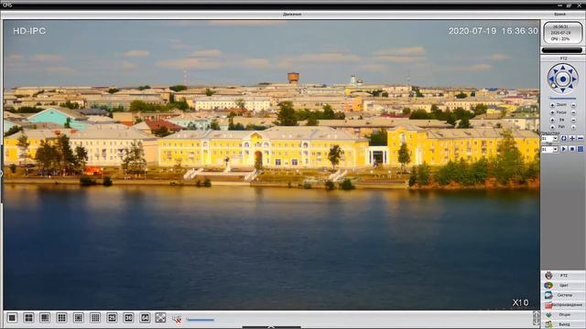Zoom out with the Zoom minus button
Viewport: 586px width, 329px height.
click(x=573, y=105)
